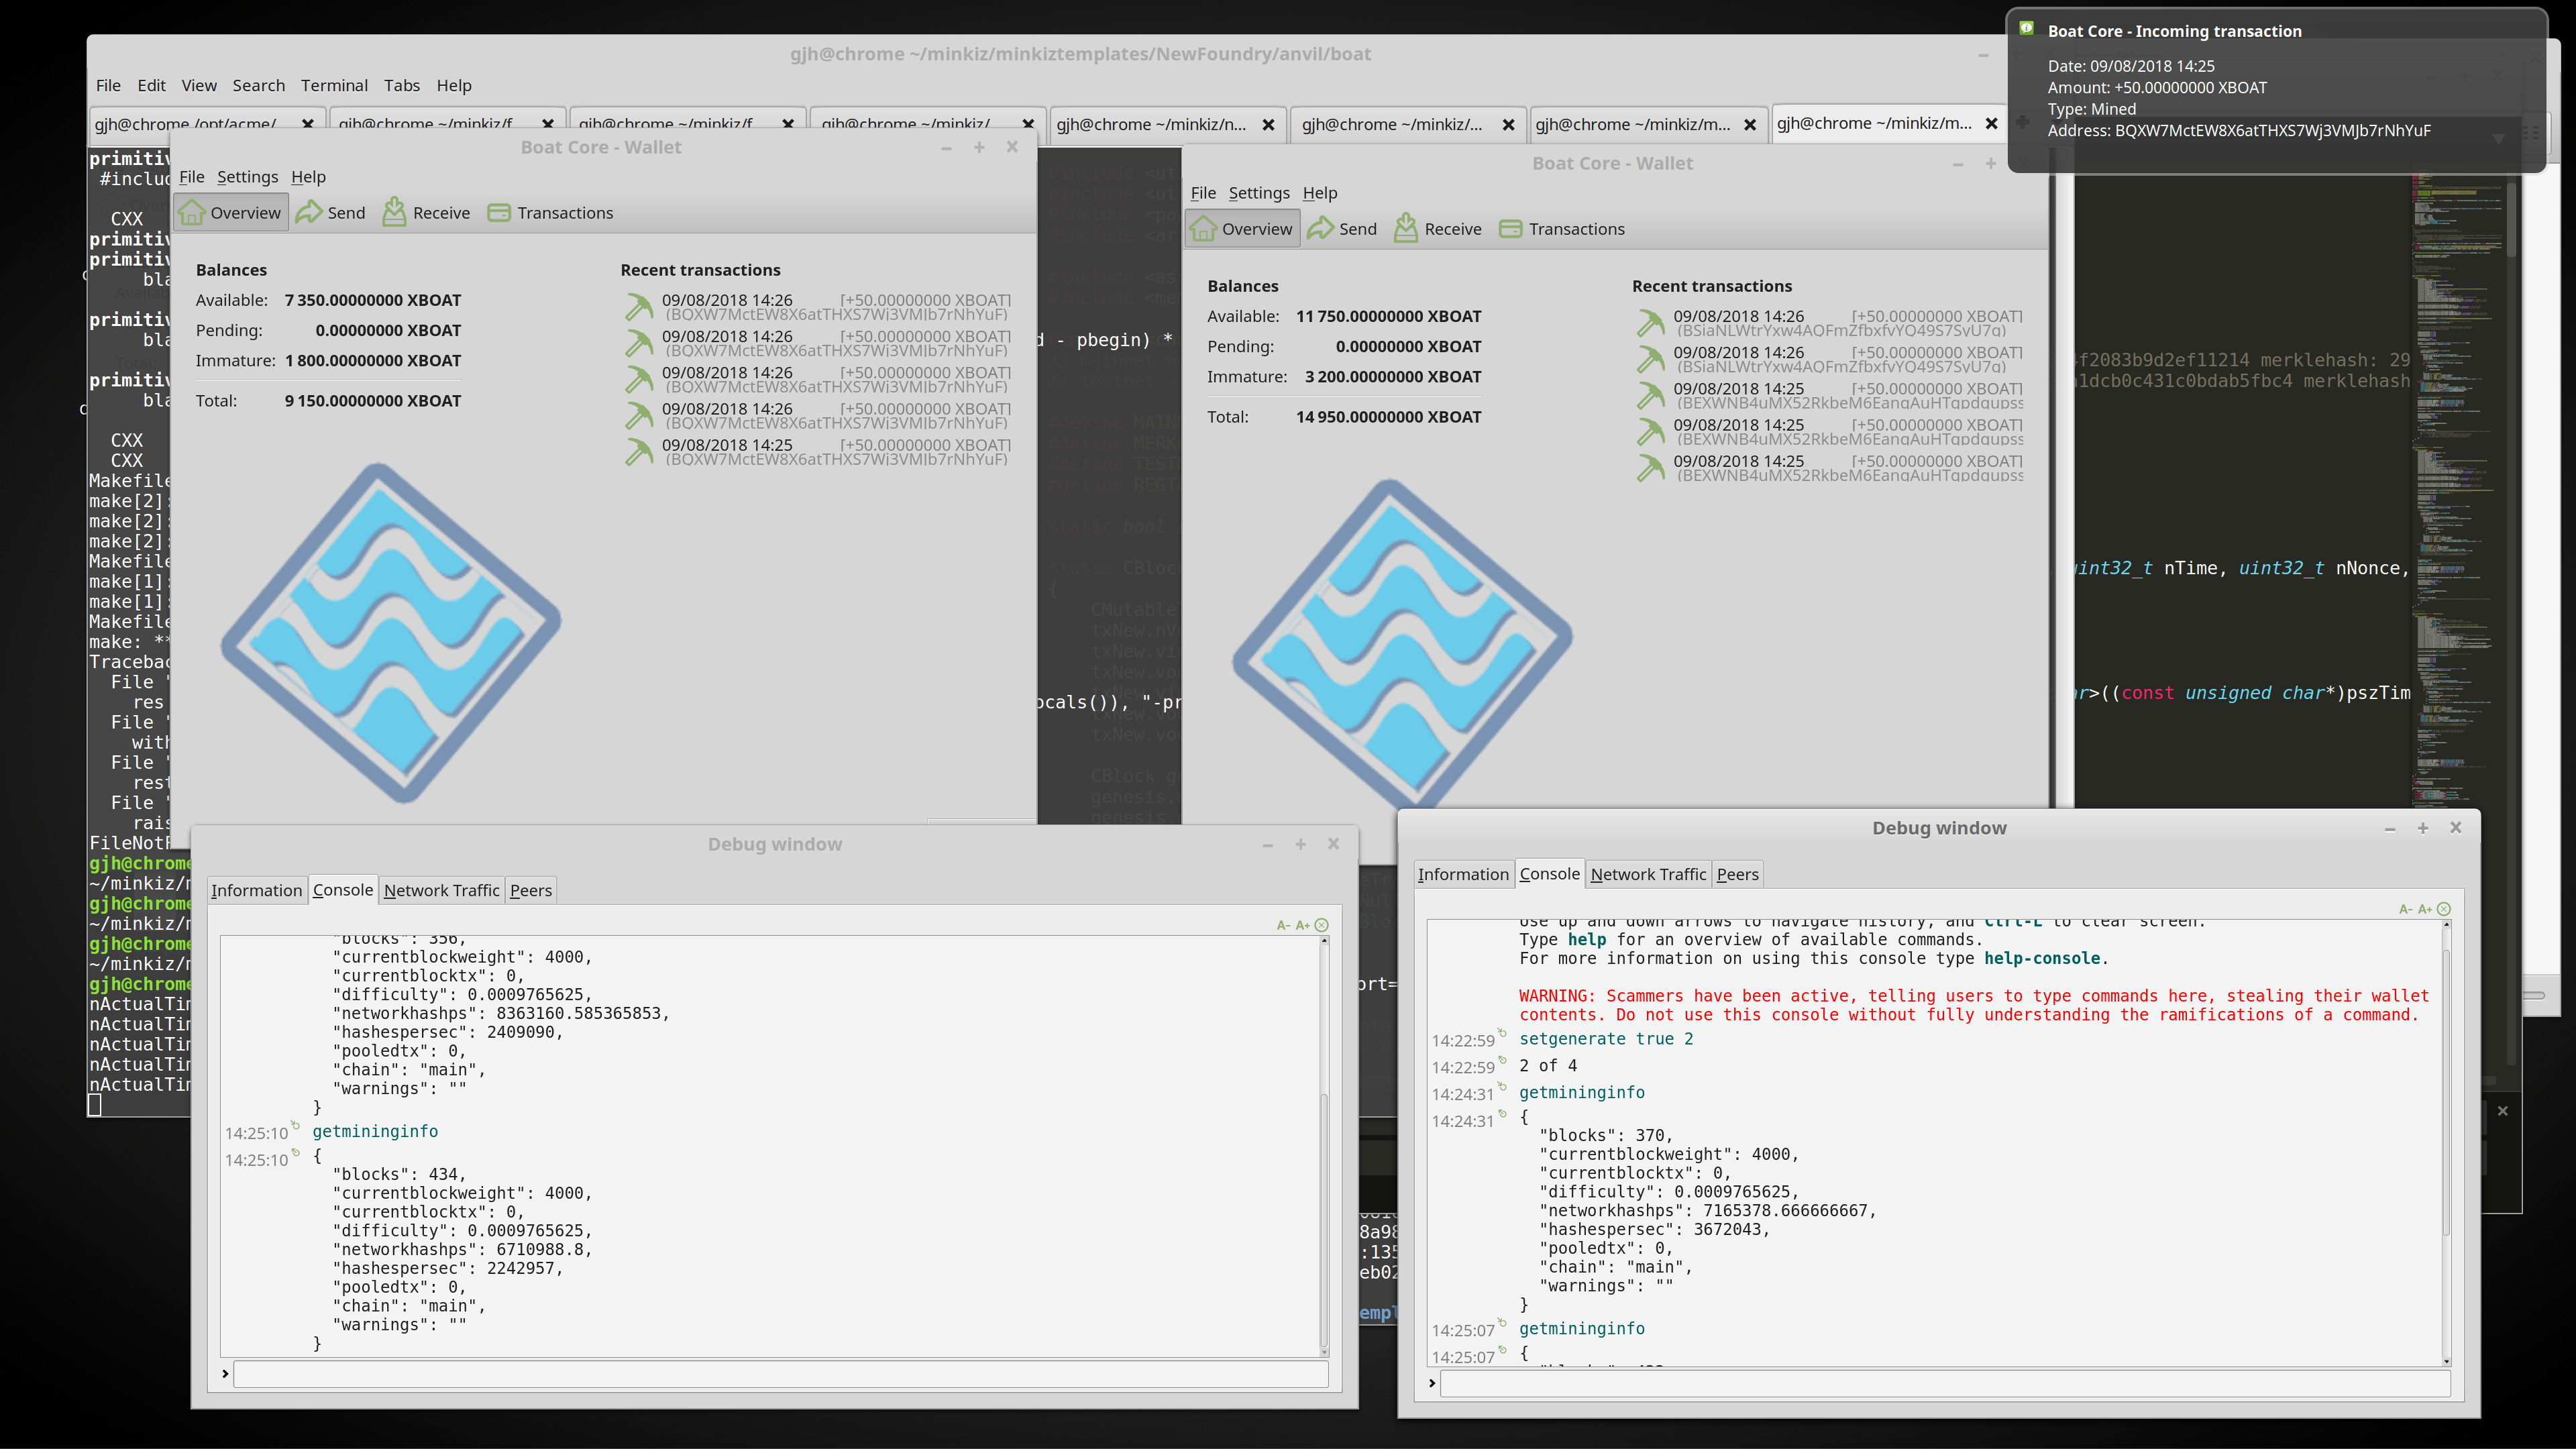Close the active rightmost terminal tab
Screen dimensions: 2576x1449
[x=1991, y=123]
